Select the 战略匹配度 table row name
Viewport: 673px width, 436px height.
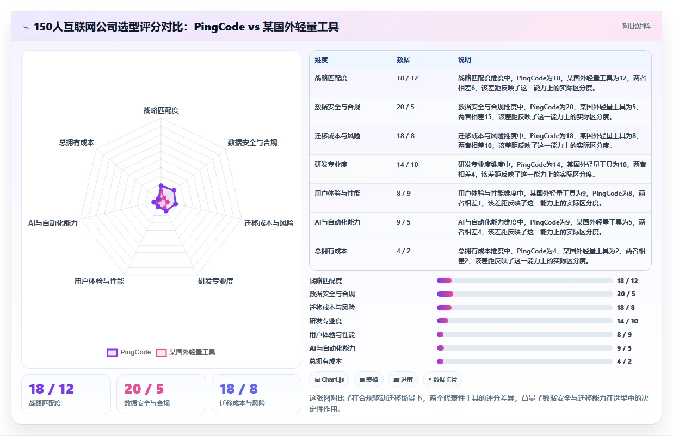(331, 78)
